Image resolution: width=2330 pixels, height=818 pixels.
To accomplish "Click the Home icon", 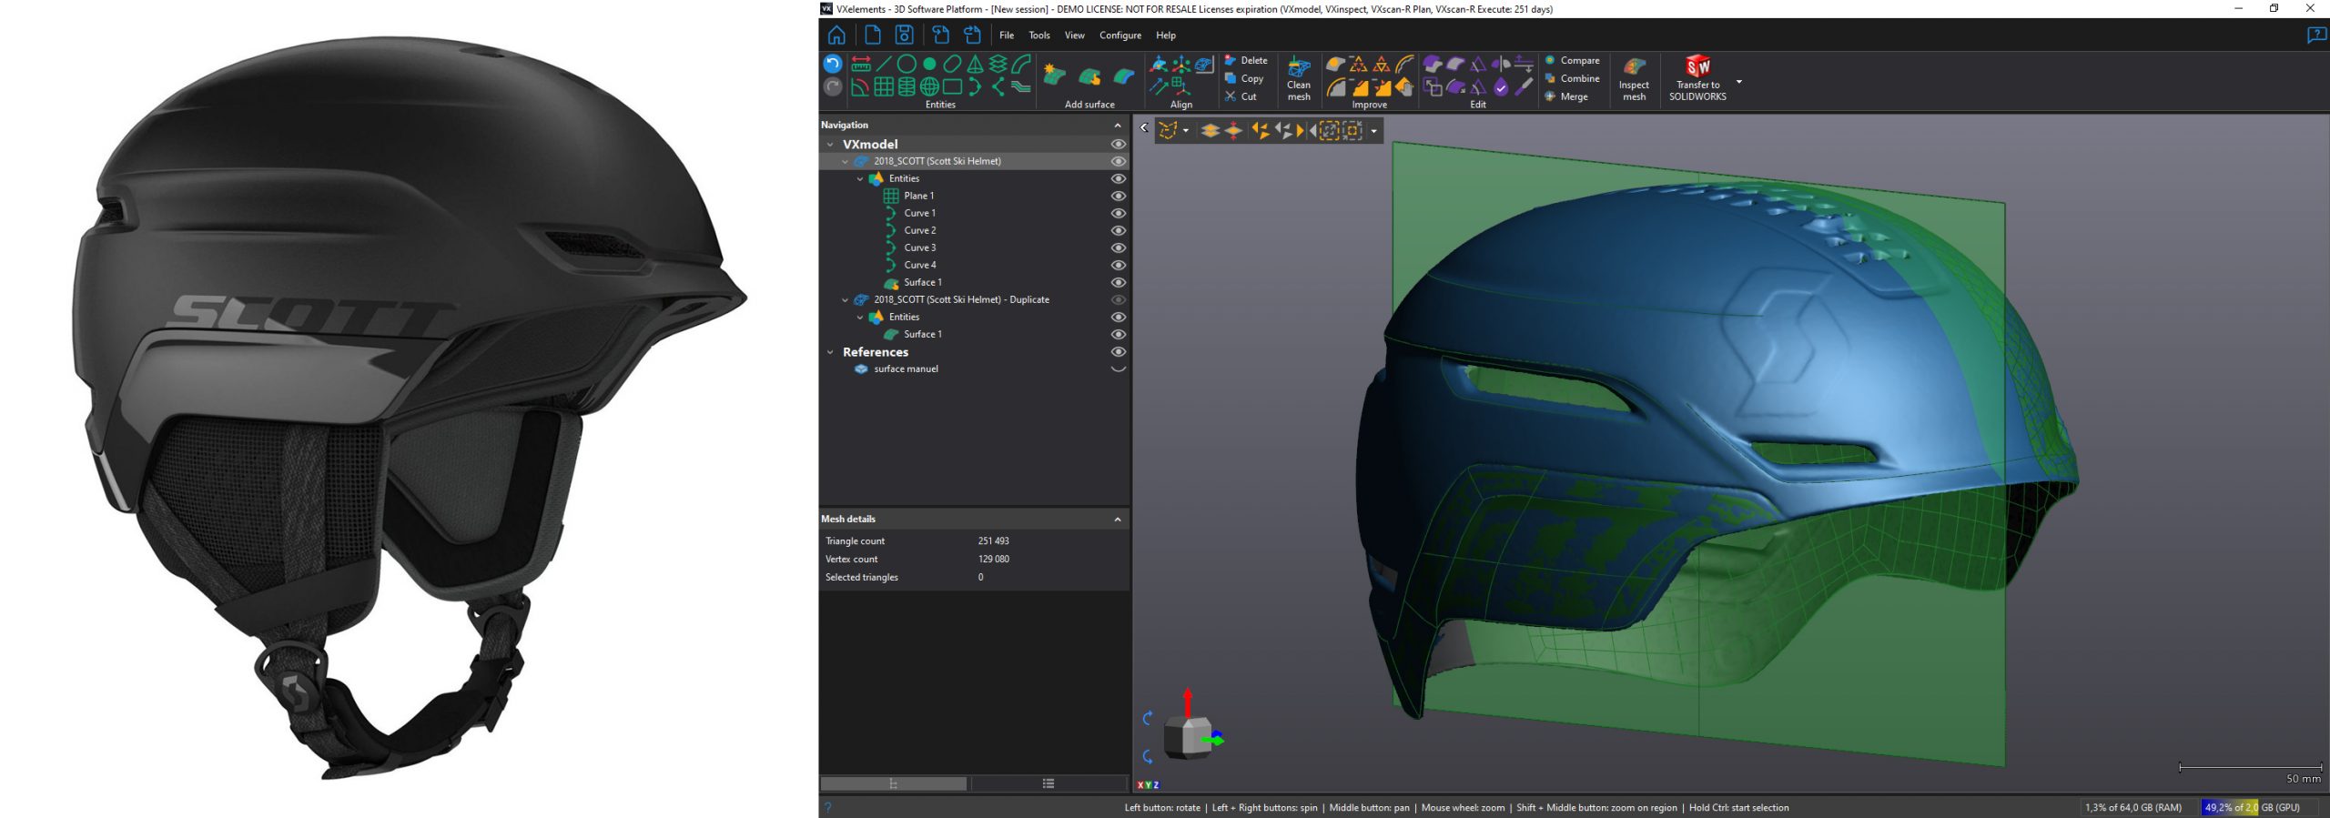I will coord(836,35).
